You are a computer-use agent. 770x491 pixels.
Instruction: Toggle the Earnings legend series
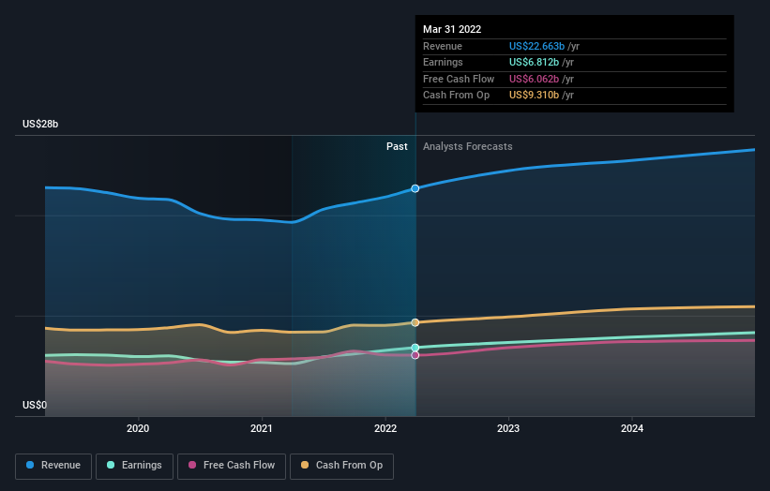[x=134, y=466]
